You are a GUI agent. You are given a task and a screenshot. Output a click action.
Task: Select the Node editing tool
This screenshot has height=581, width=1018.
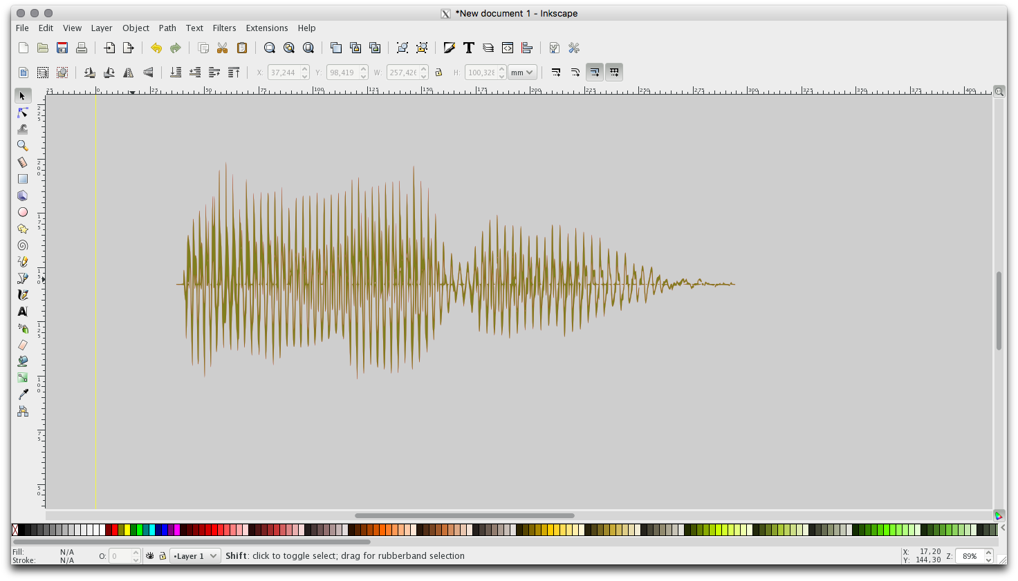coord(22,113)
